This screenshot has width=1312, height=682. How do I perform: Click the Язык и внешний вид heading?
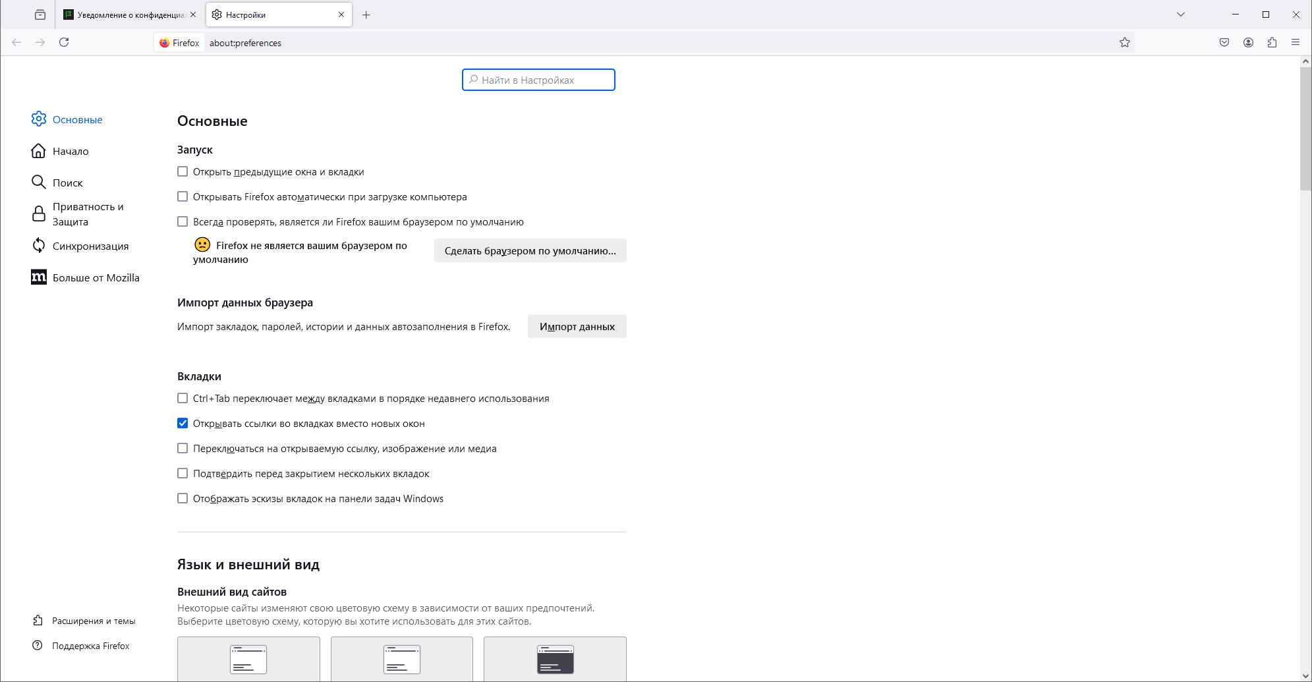pos(248,565)
